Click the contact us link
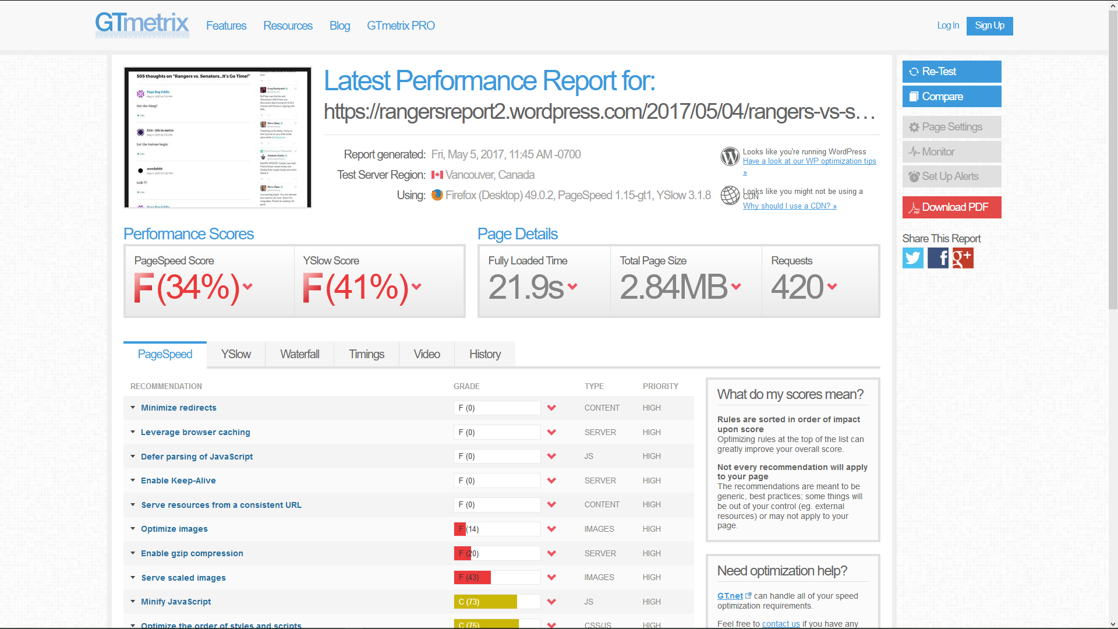 [x=781, y=624]
